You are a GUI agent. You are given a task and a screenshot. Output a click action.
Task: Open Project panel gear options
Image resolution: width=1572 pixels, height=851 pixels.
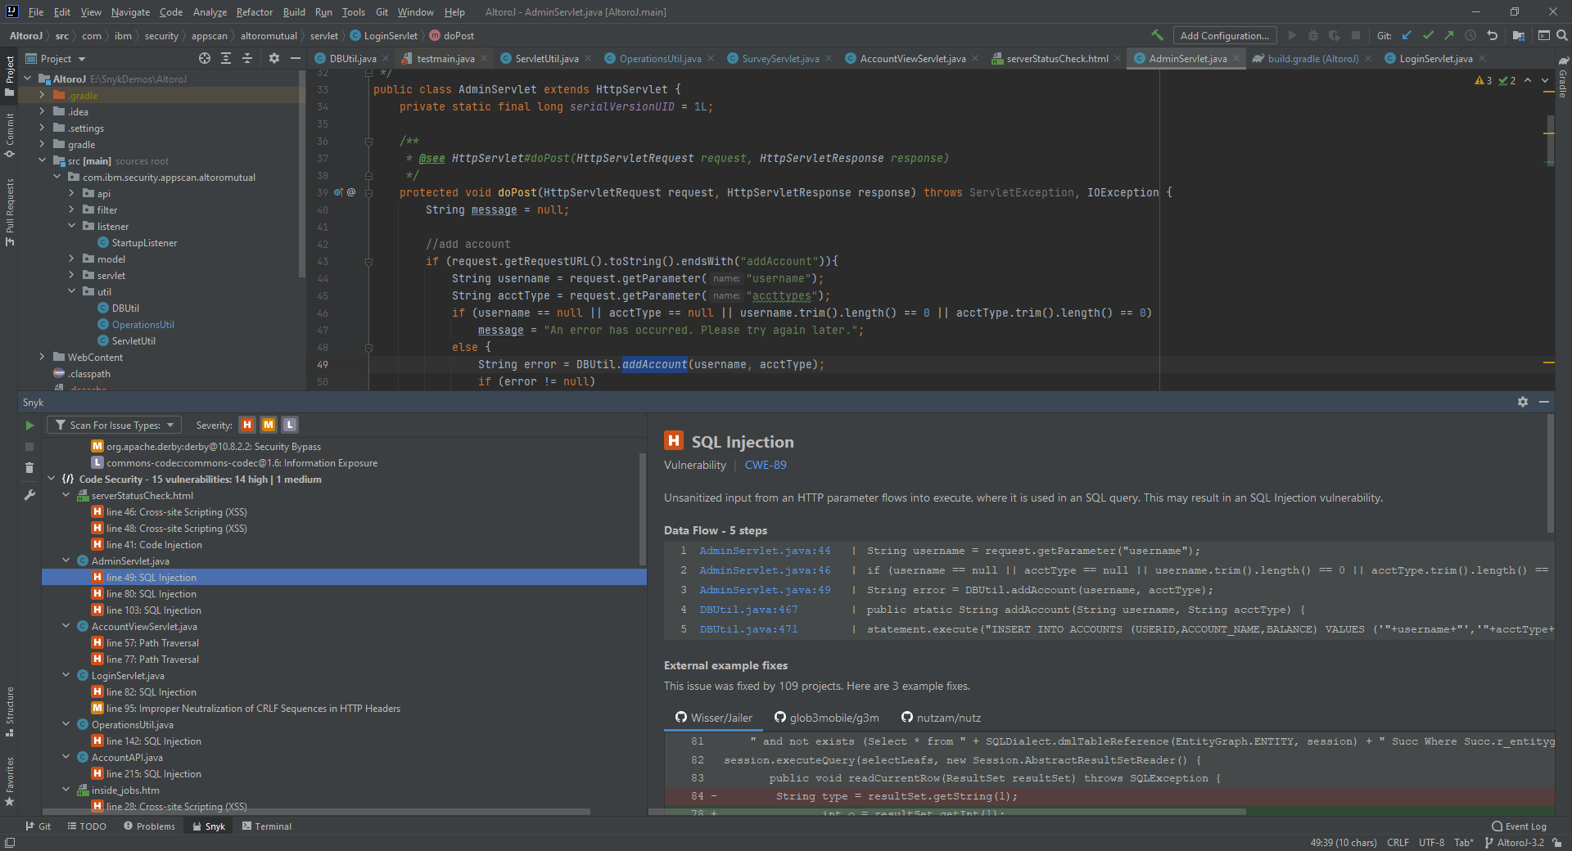click(274, 58)
